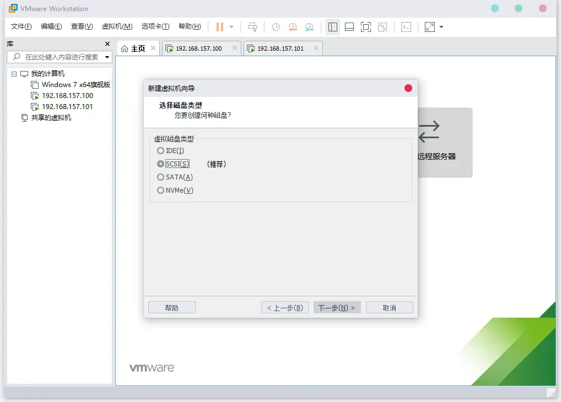Open the 查看(V) menu

click(82, 26)
